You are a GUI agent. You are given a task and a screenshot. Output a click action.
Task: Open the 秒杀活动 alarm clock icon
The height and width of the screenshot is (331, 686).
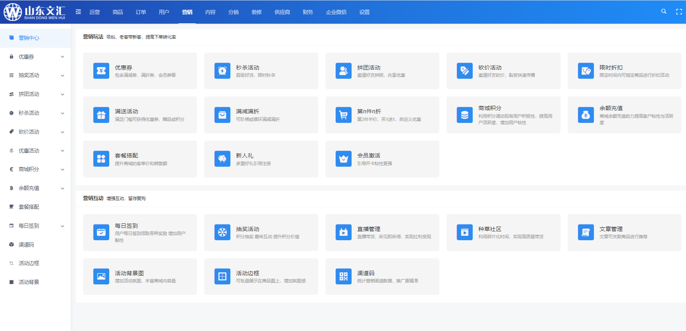pos(222,71)
